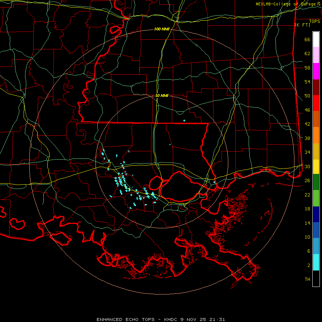Select the bright red 46 kft swatch
The height and width of the screenshot is (322, 322).
tap(316, 103)
